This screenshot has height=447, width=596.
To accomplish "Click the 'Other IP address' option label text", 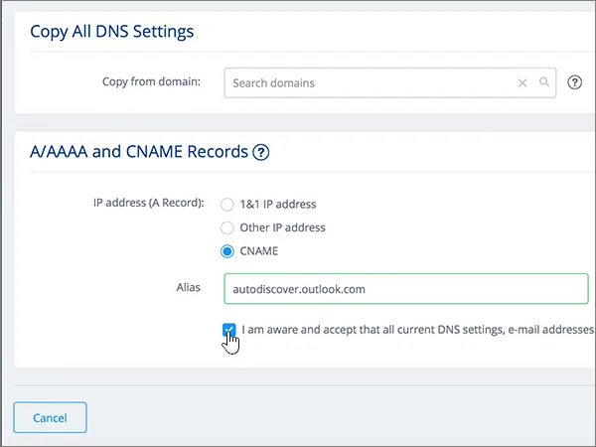I will 282,227.
